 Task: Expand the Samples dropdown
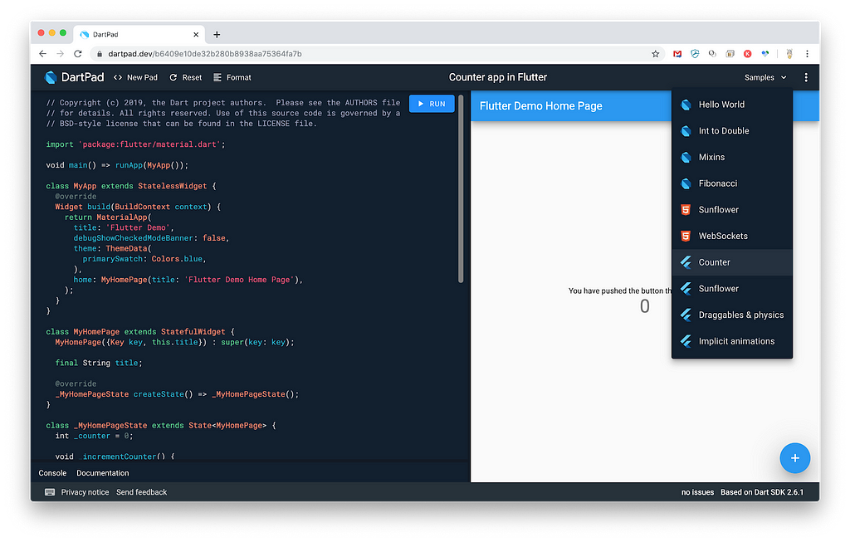coord(765,77)
